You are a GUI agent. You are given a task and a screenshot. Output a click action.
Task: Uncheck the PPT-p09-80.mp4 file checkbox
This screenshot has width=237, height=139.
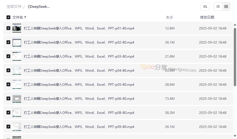click(8, 127)
